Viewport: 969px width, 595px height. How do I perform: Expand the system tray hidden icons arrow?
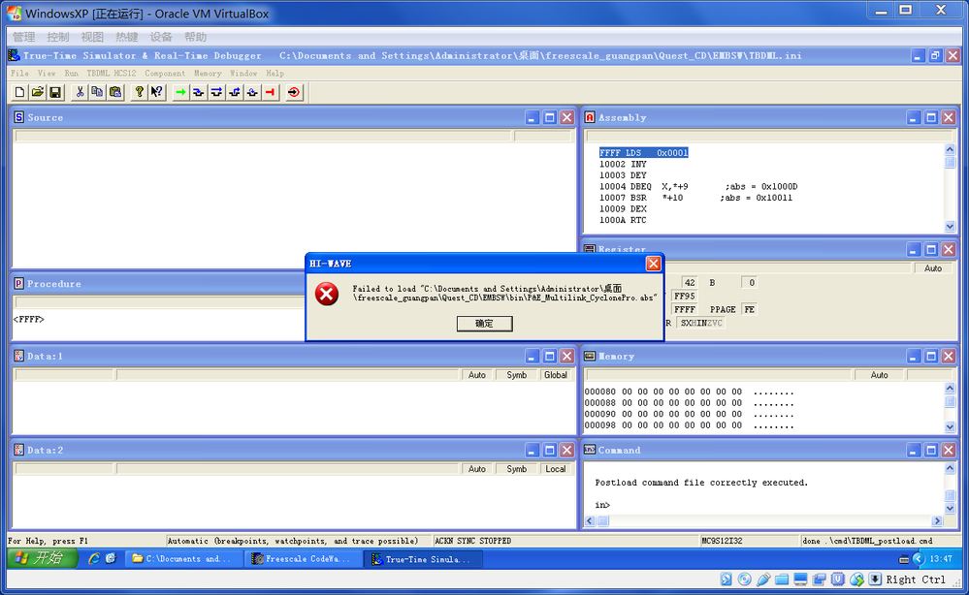919,558
